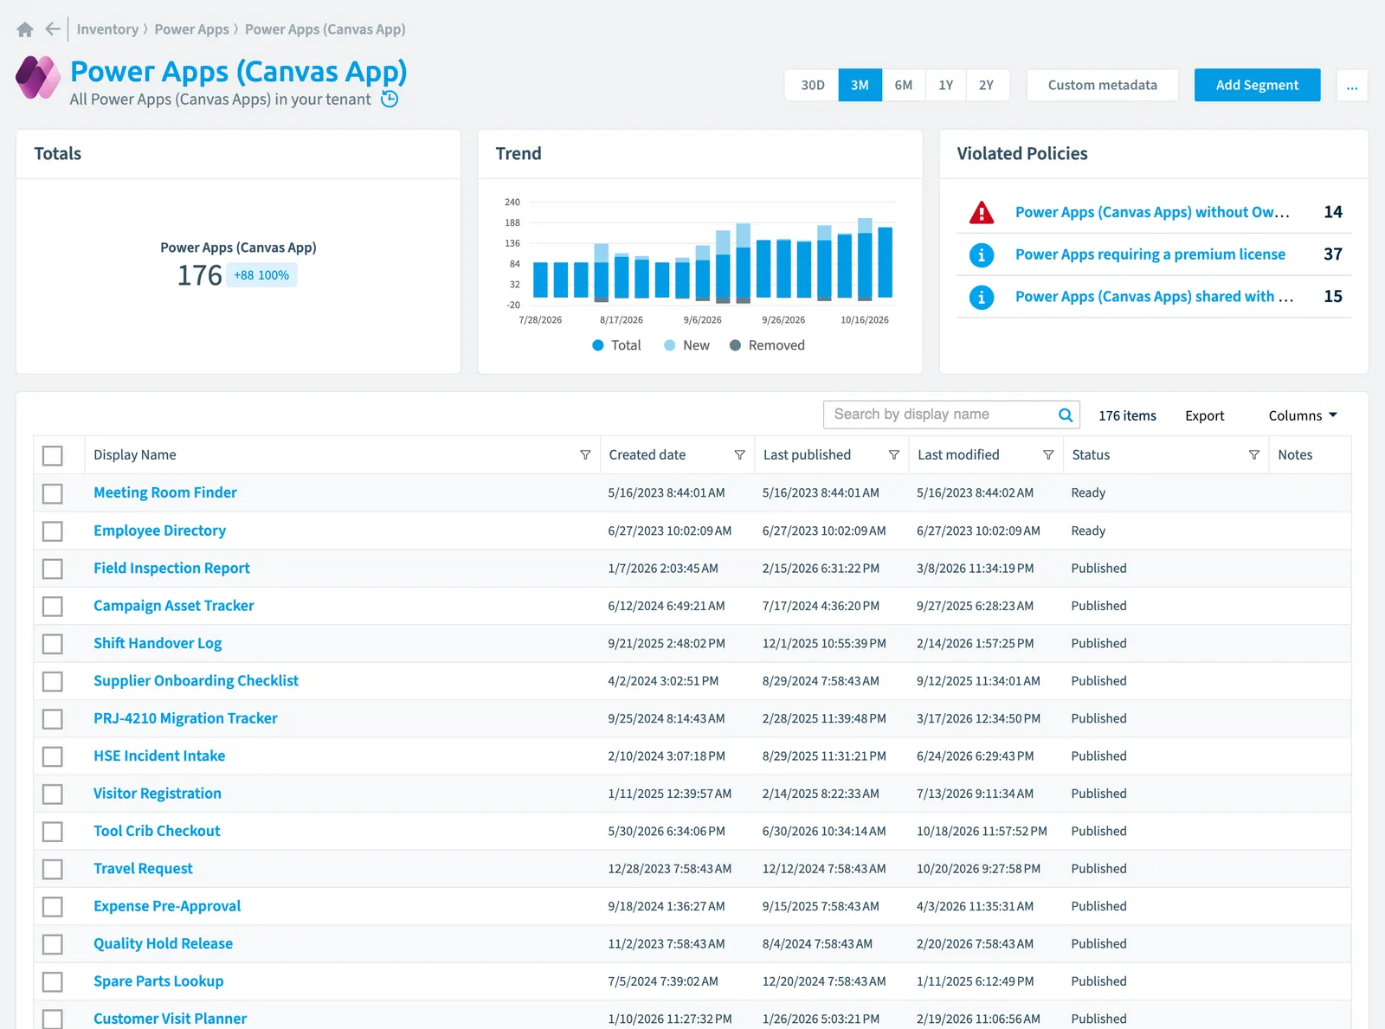Switch to the 6M time range

tap(903, 85)
